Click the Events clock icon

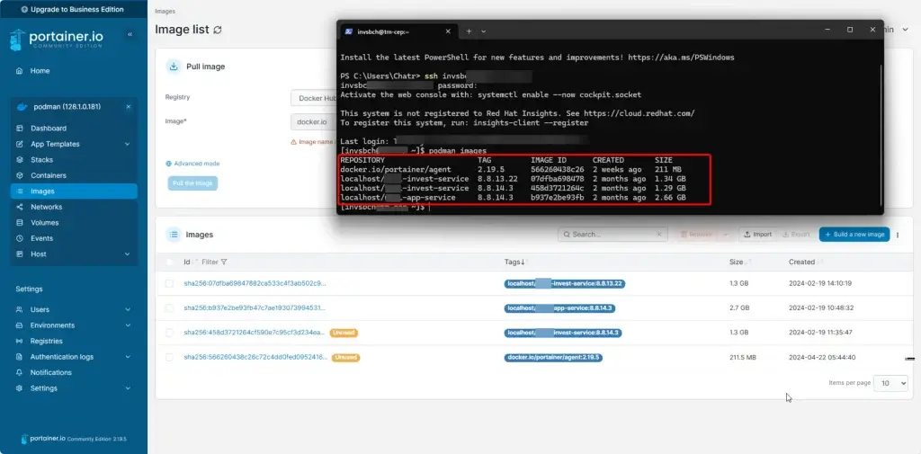click(20, 238)
